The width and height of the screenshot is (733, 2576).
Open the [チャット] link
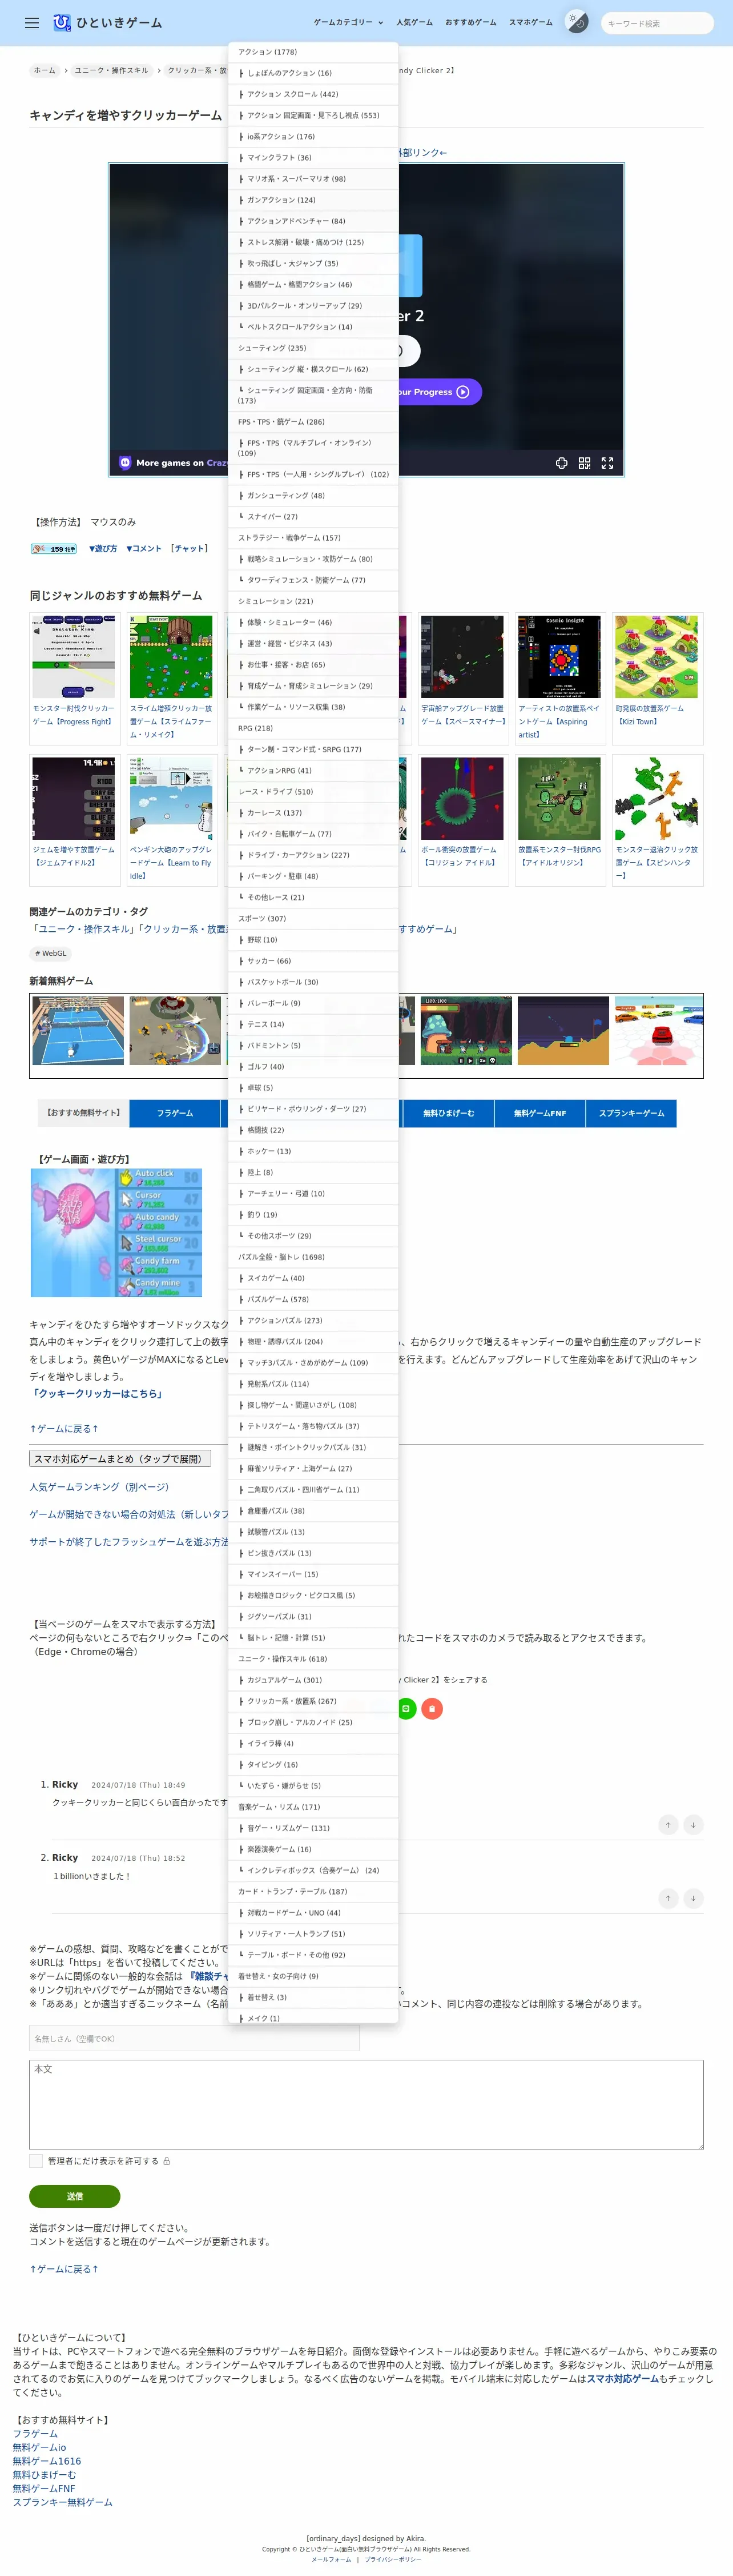coord(189,549)
